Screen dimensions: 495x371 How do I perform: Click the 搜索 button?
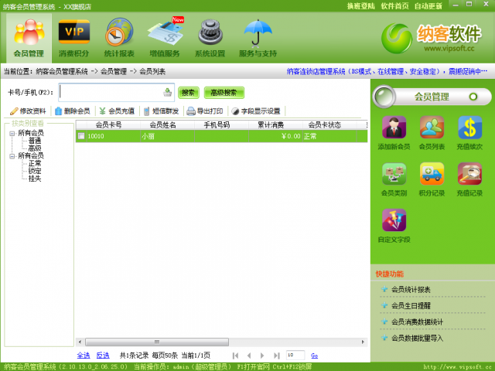pos(189,93)
